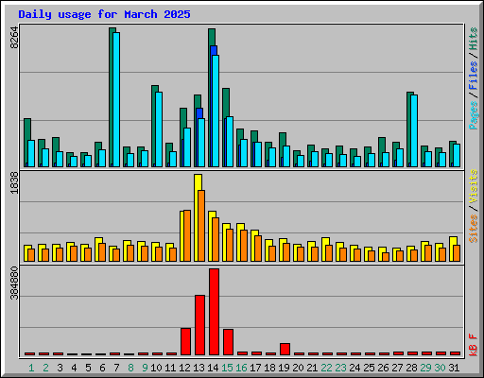Click the blue 'Files' legend label
Screen dimensions: 484x378
(474, 76)
